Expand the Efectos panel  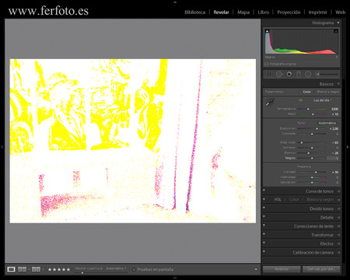pos(338,244)
